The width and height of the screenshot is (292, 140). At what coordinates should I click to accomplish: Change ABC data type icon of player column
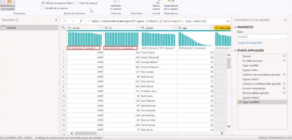point(143,28)
